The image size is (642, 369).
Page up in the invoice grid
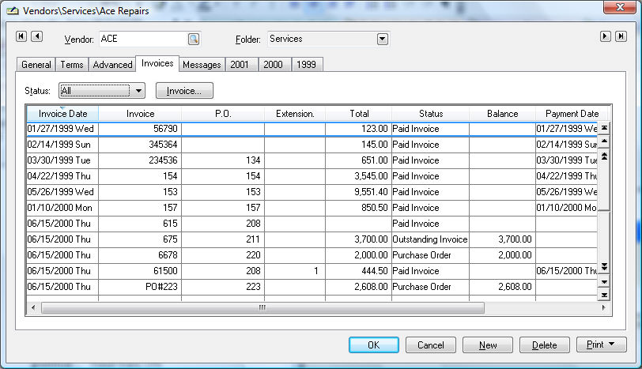click(604, 156)
